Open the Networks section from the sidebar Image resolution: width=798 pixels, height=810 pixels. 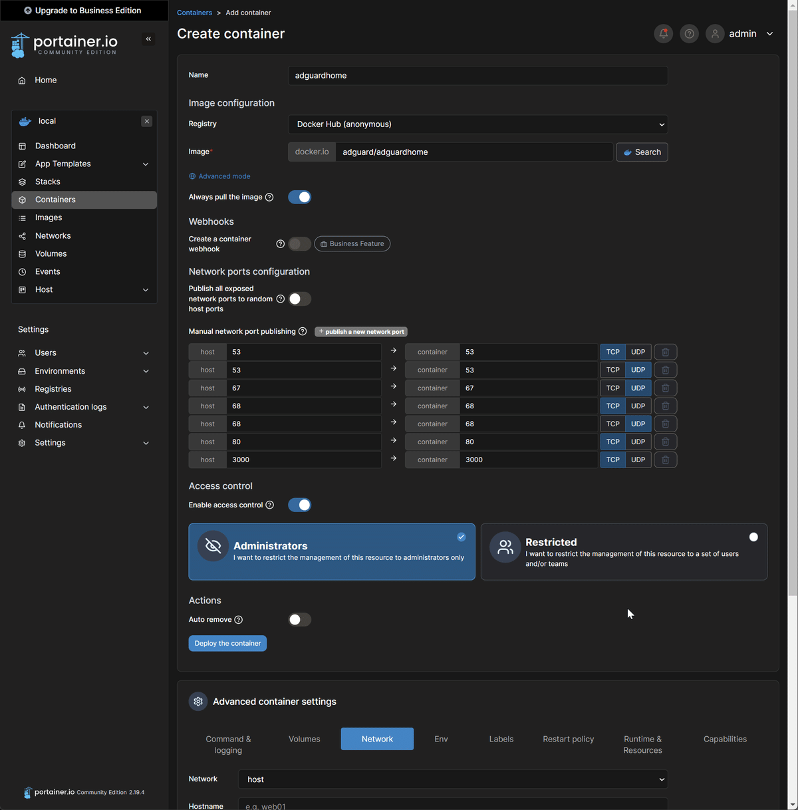coord(53,235)
